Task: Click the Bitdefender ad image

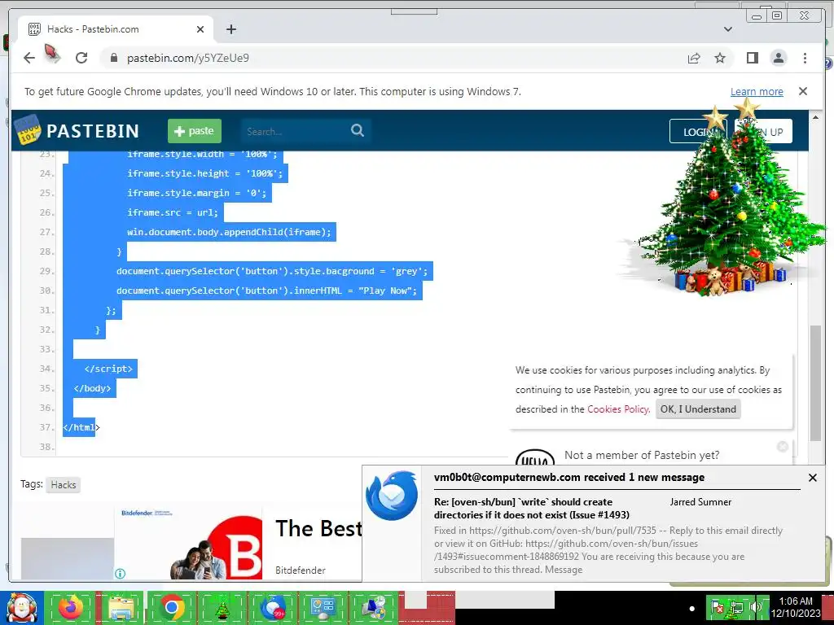Action: 188,543
